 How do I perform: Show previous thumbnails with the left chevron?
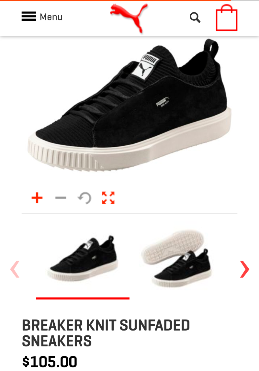[15, 269]
